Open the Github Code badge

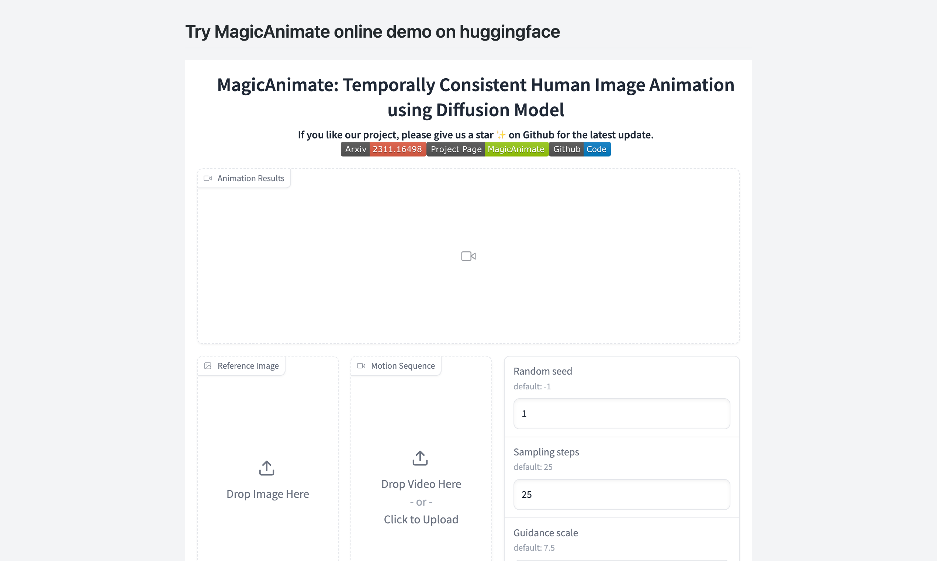(x=580, y=149)
